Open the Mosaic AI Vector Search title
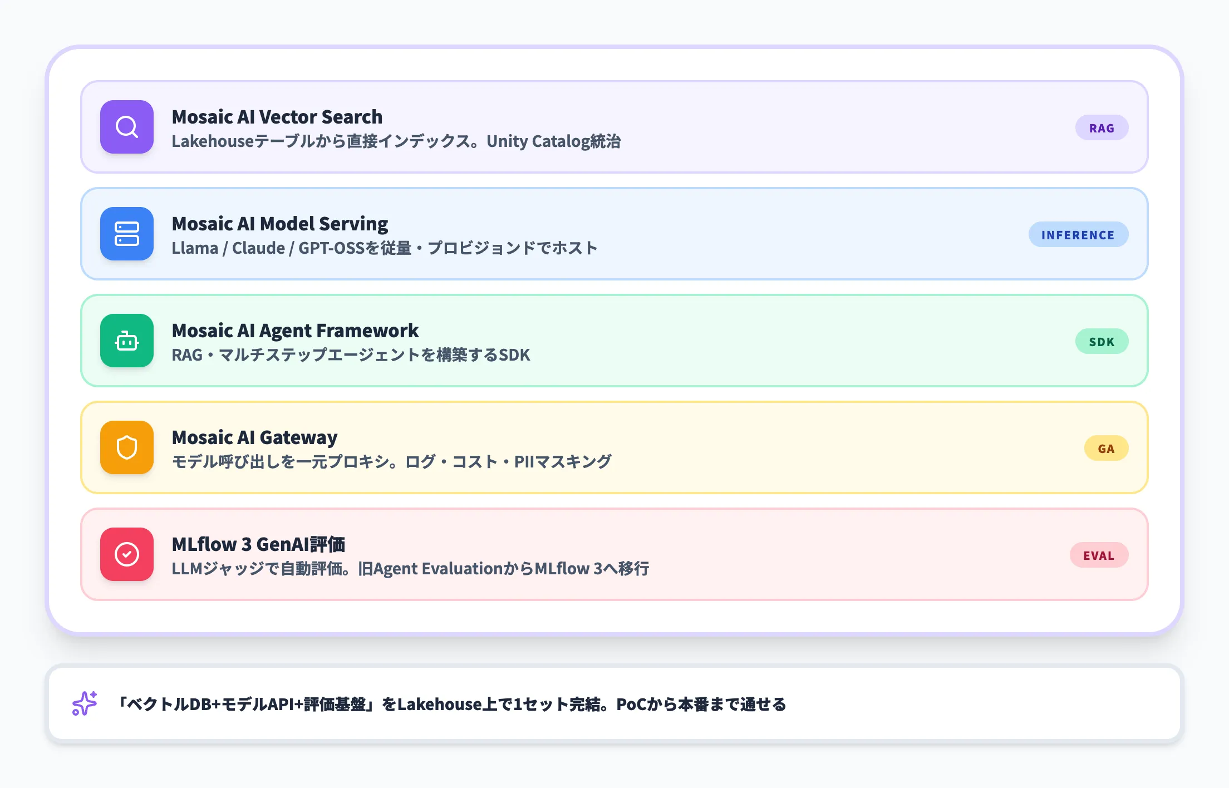The width and height of the screenshot is (1229, 788). tap(277, 117)
